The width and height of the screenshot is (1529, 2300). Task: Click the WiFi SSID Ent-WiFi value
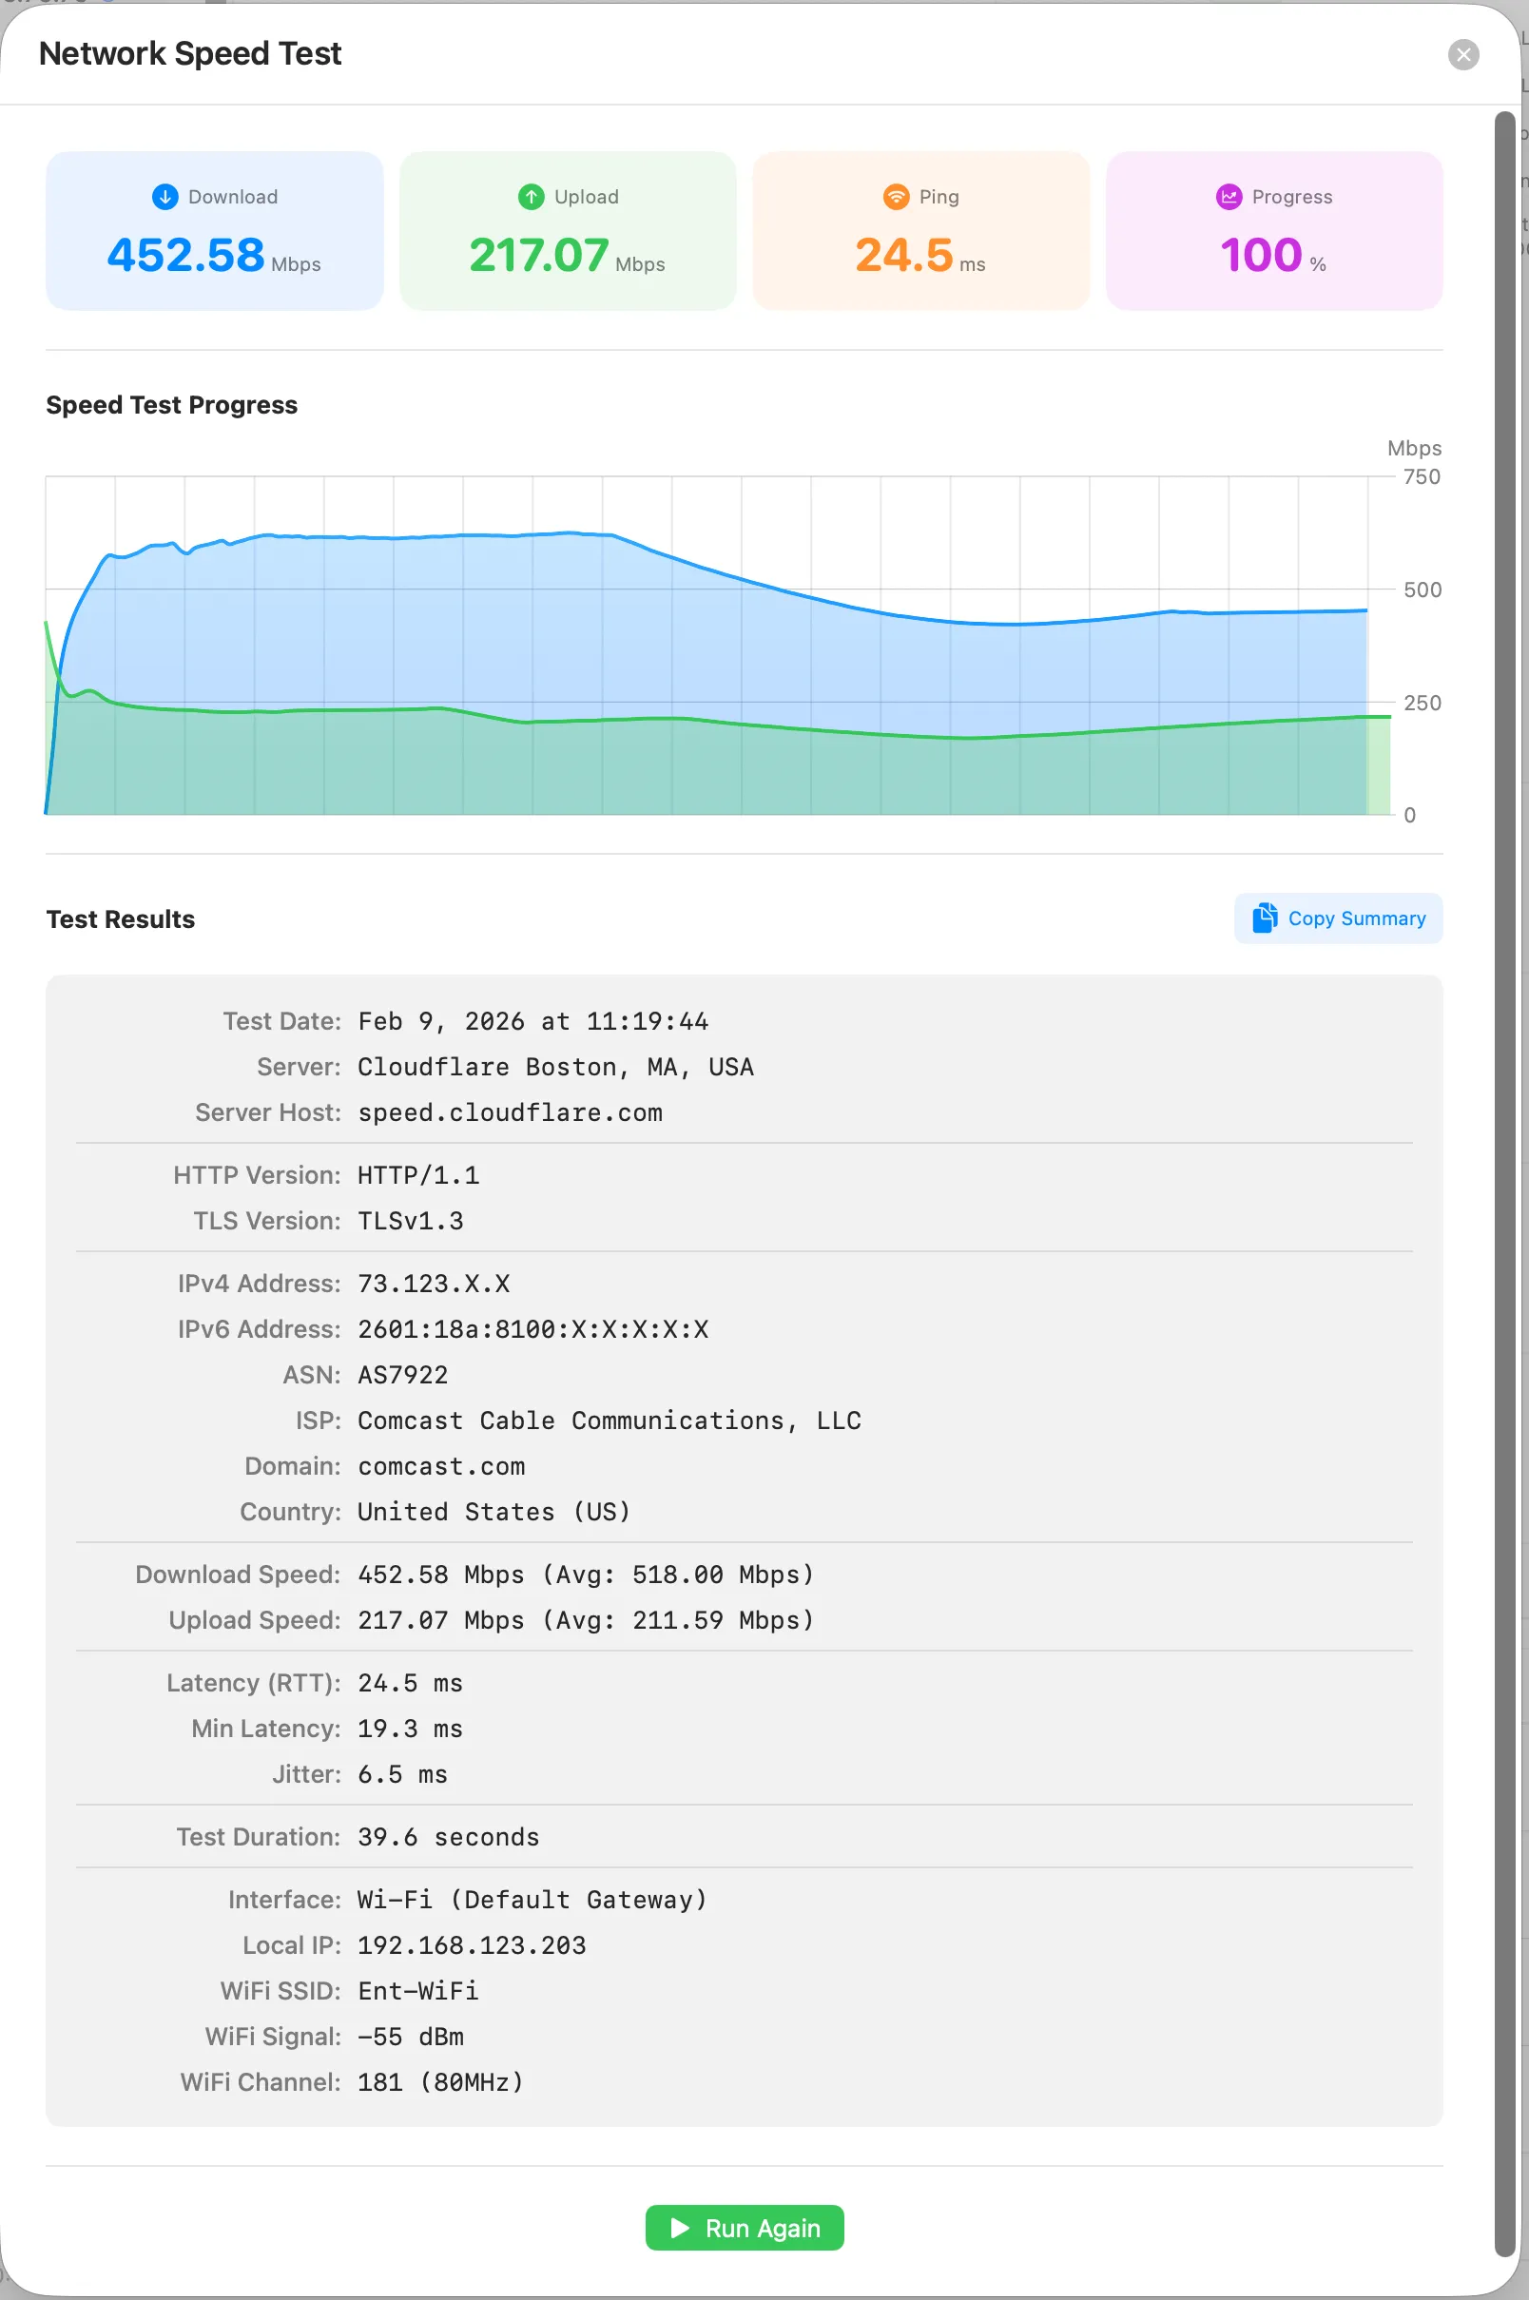click(x=417, y=1990)
